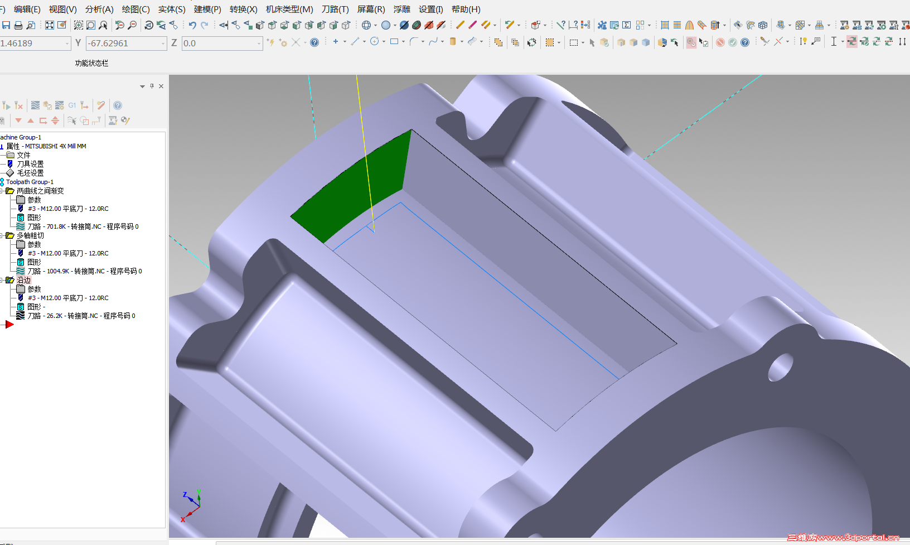This screenshot has width=910, height=545.
Task: Select the 刀路 - 26.2K toolpath entry
Action: [81, 316]
